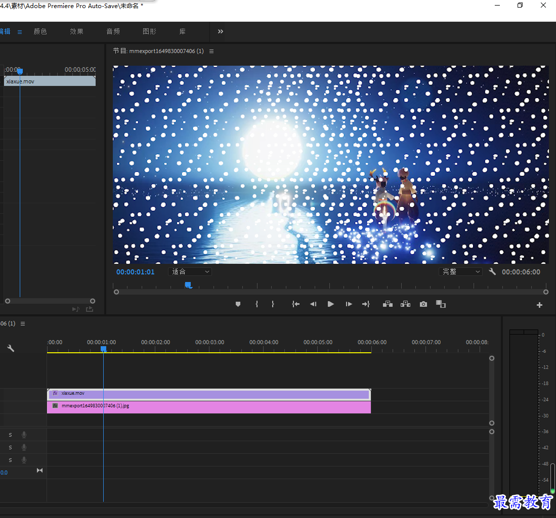Open the 适合 zoom level dropdown
The image size is (556, 518).
click(190, 272)
